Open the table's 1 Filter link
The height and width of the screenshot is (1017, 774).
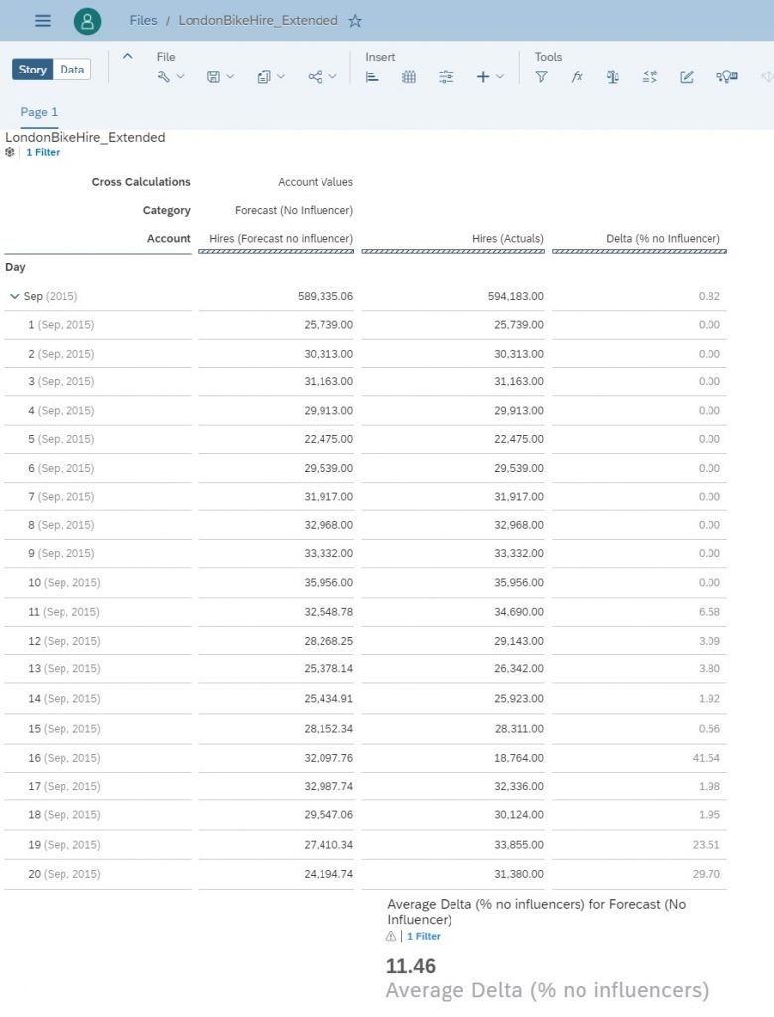[x=43, y=152]
